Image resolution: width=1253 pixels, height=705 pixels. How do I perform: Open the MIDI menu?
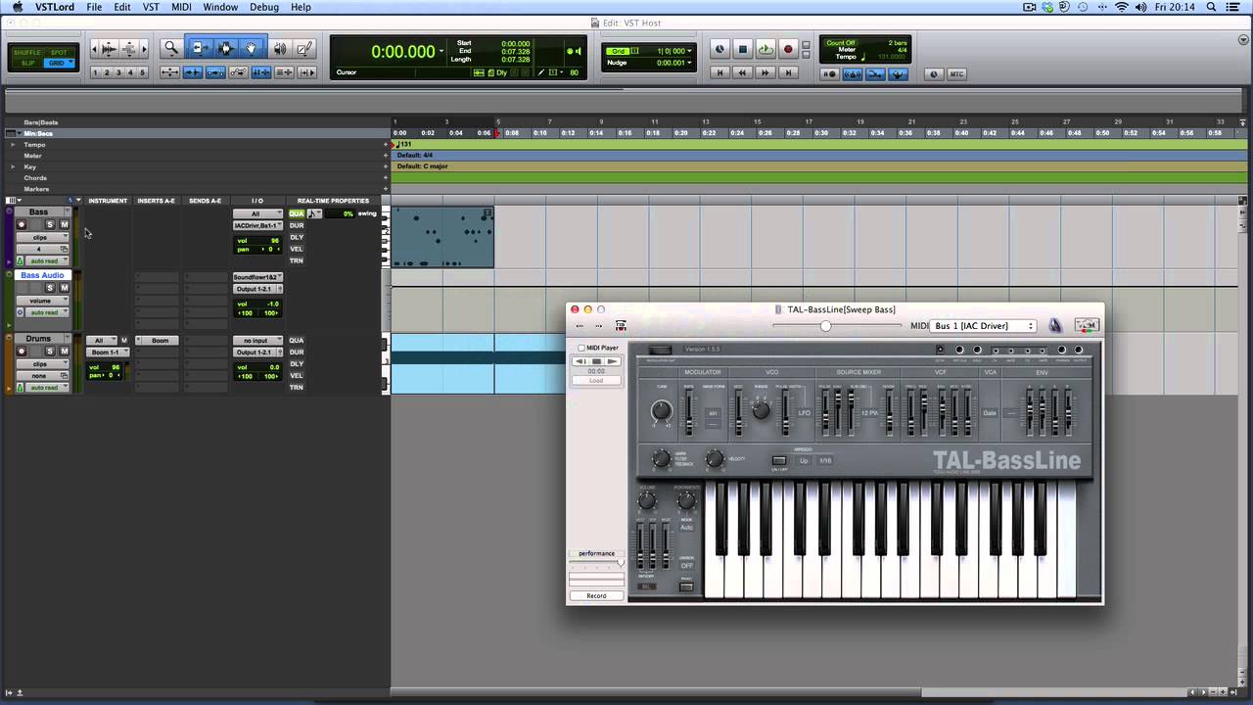click(x=181, y=7)
